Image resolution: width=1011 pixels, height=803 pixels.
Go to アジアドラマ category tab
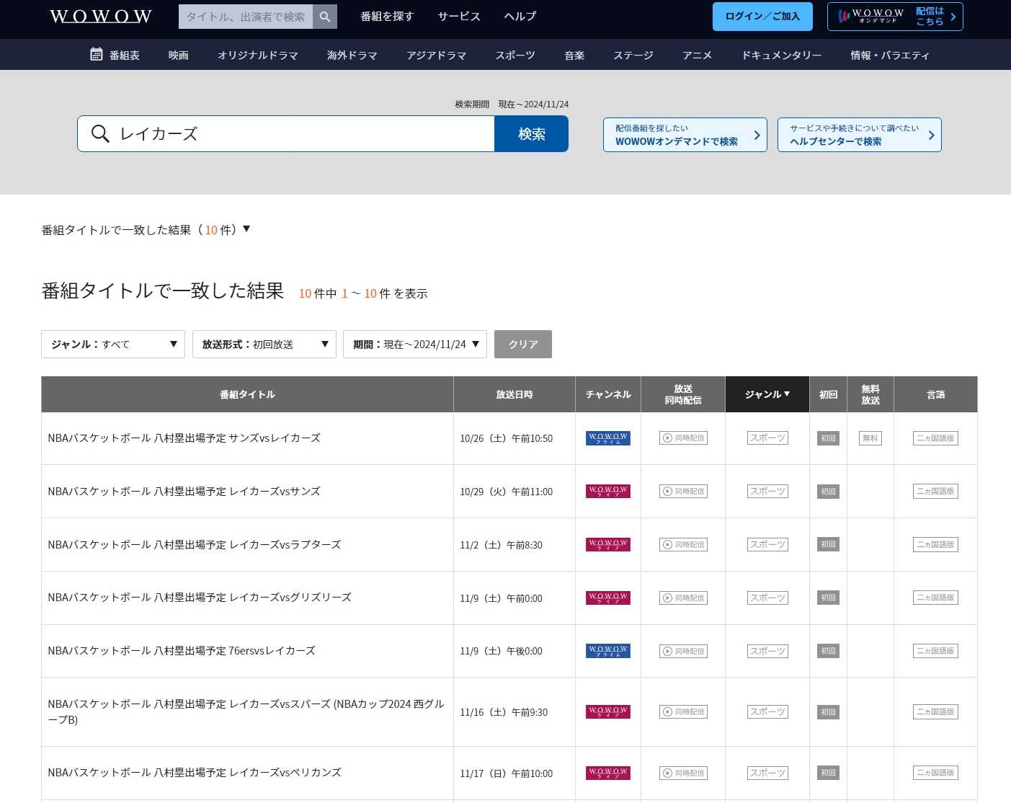click(x=437, y=56)
